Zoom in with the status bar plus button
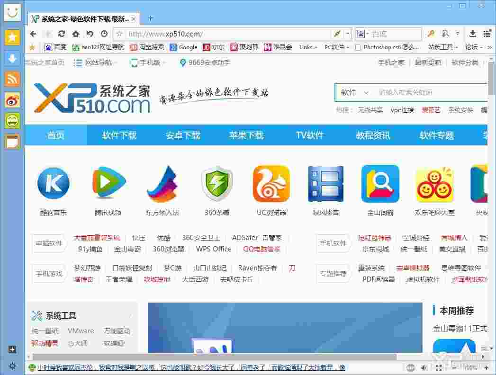 [487, 367]
